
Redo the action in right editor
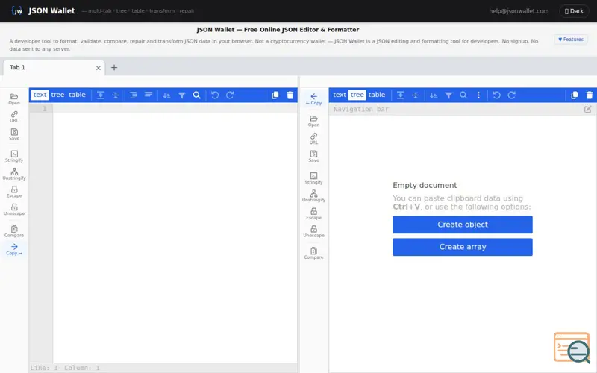[x=512, y=95]
